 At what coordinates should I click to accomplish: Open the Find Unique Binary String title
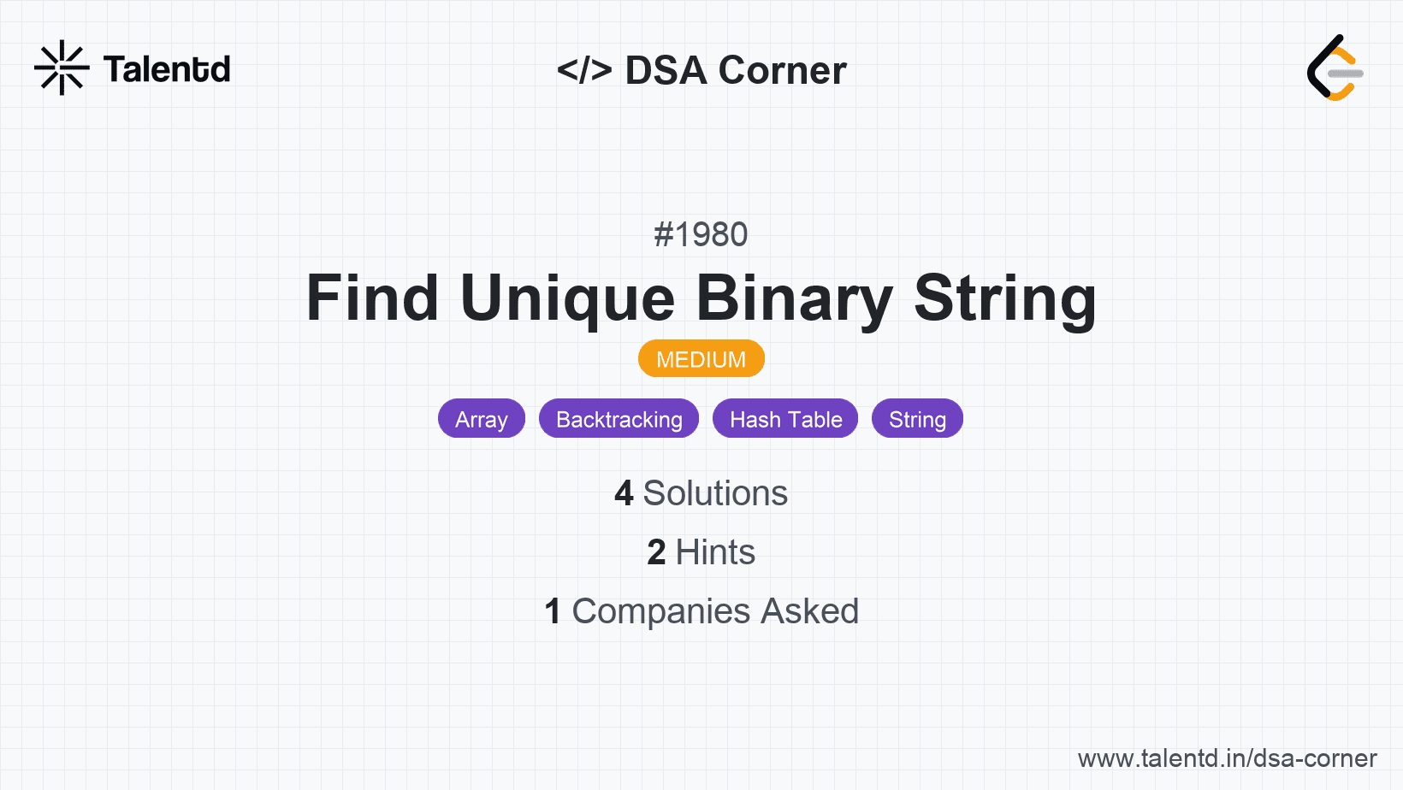[x=701, y=298]
